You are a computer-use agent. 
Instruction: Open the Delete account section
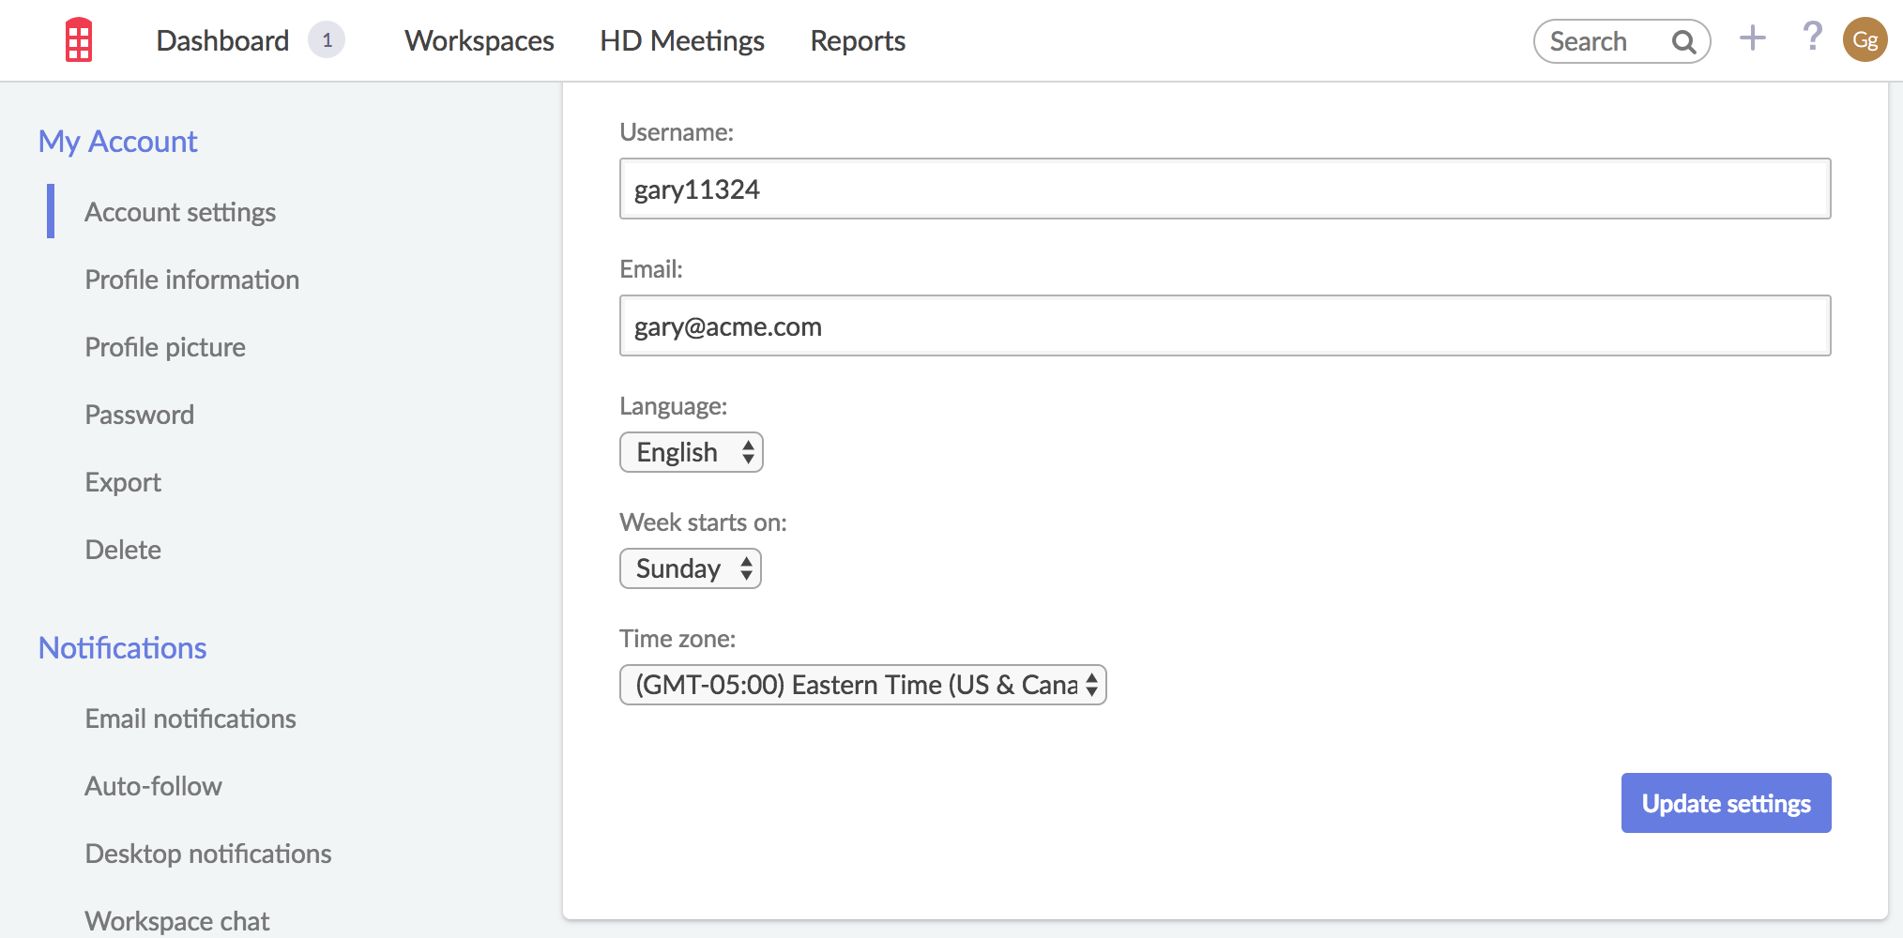[123, 550]
